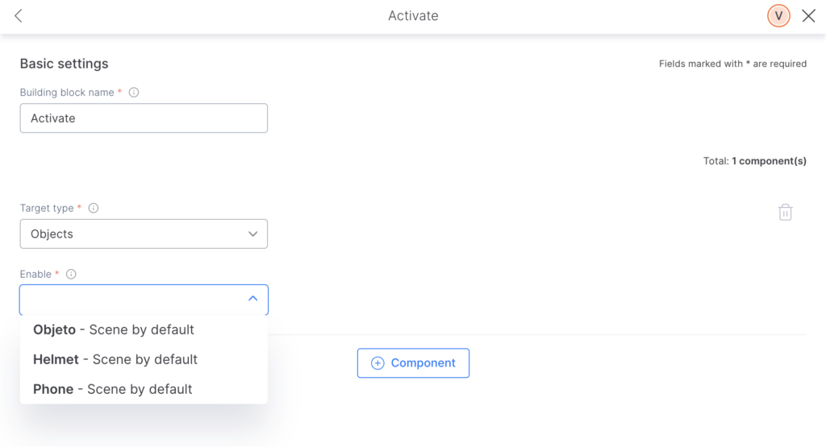Close the Activate panel with X icon
826x447 pixels.
(808, 16)
